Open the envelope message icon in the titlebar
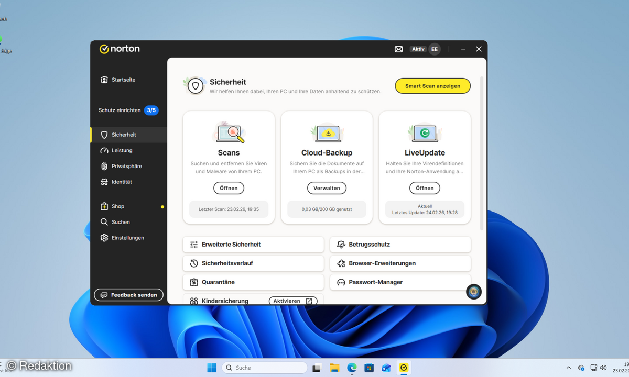 click(x=398, y=49)
